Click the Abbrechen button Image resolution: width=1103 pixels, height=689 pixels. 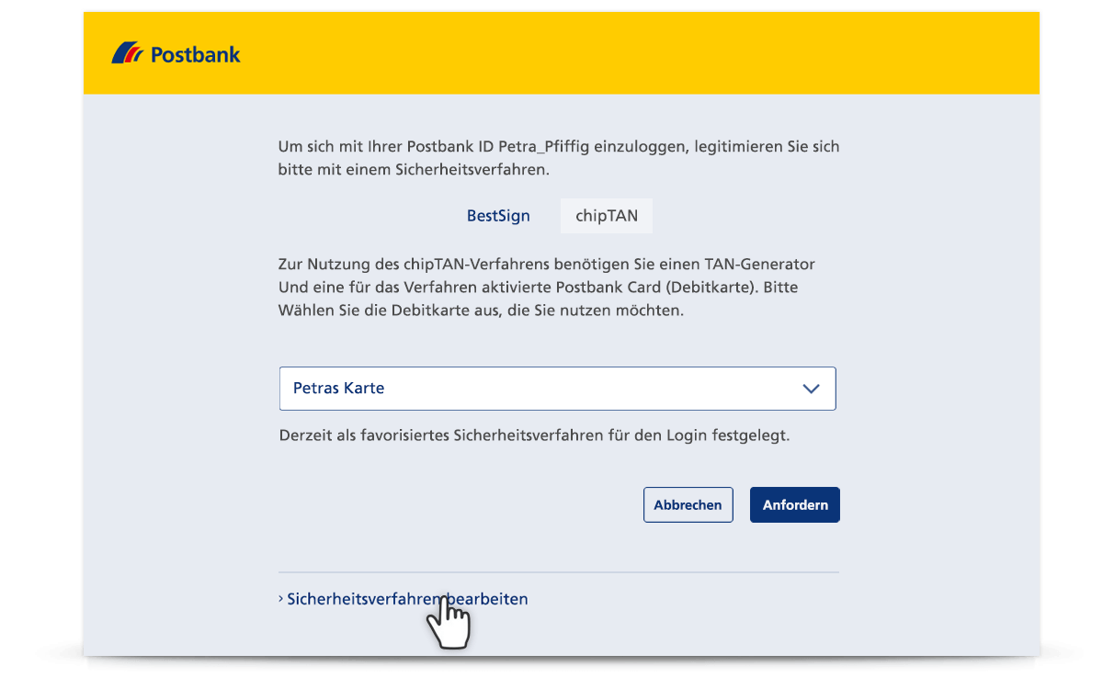(688, 505)
